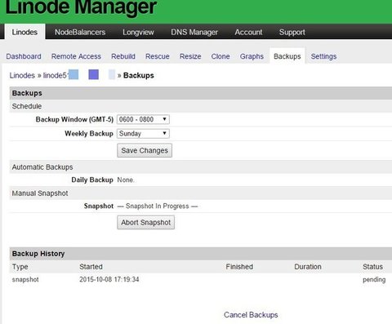The image size is (392, 324).
Task: Select the Support tab
Action: click(292, 32)
